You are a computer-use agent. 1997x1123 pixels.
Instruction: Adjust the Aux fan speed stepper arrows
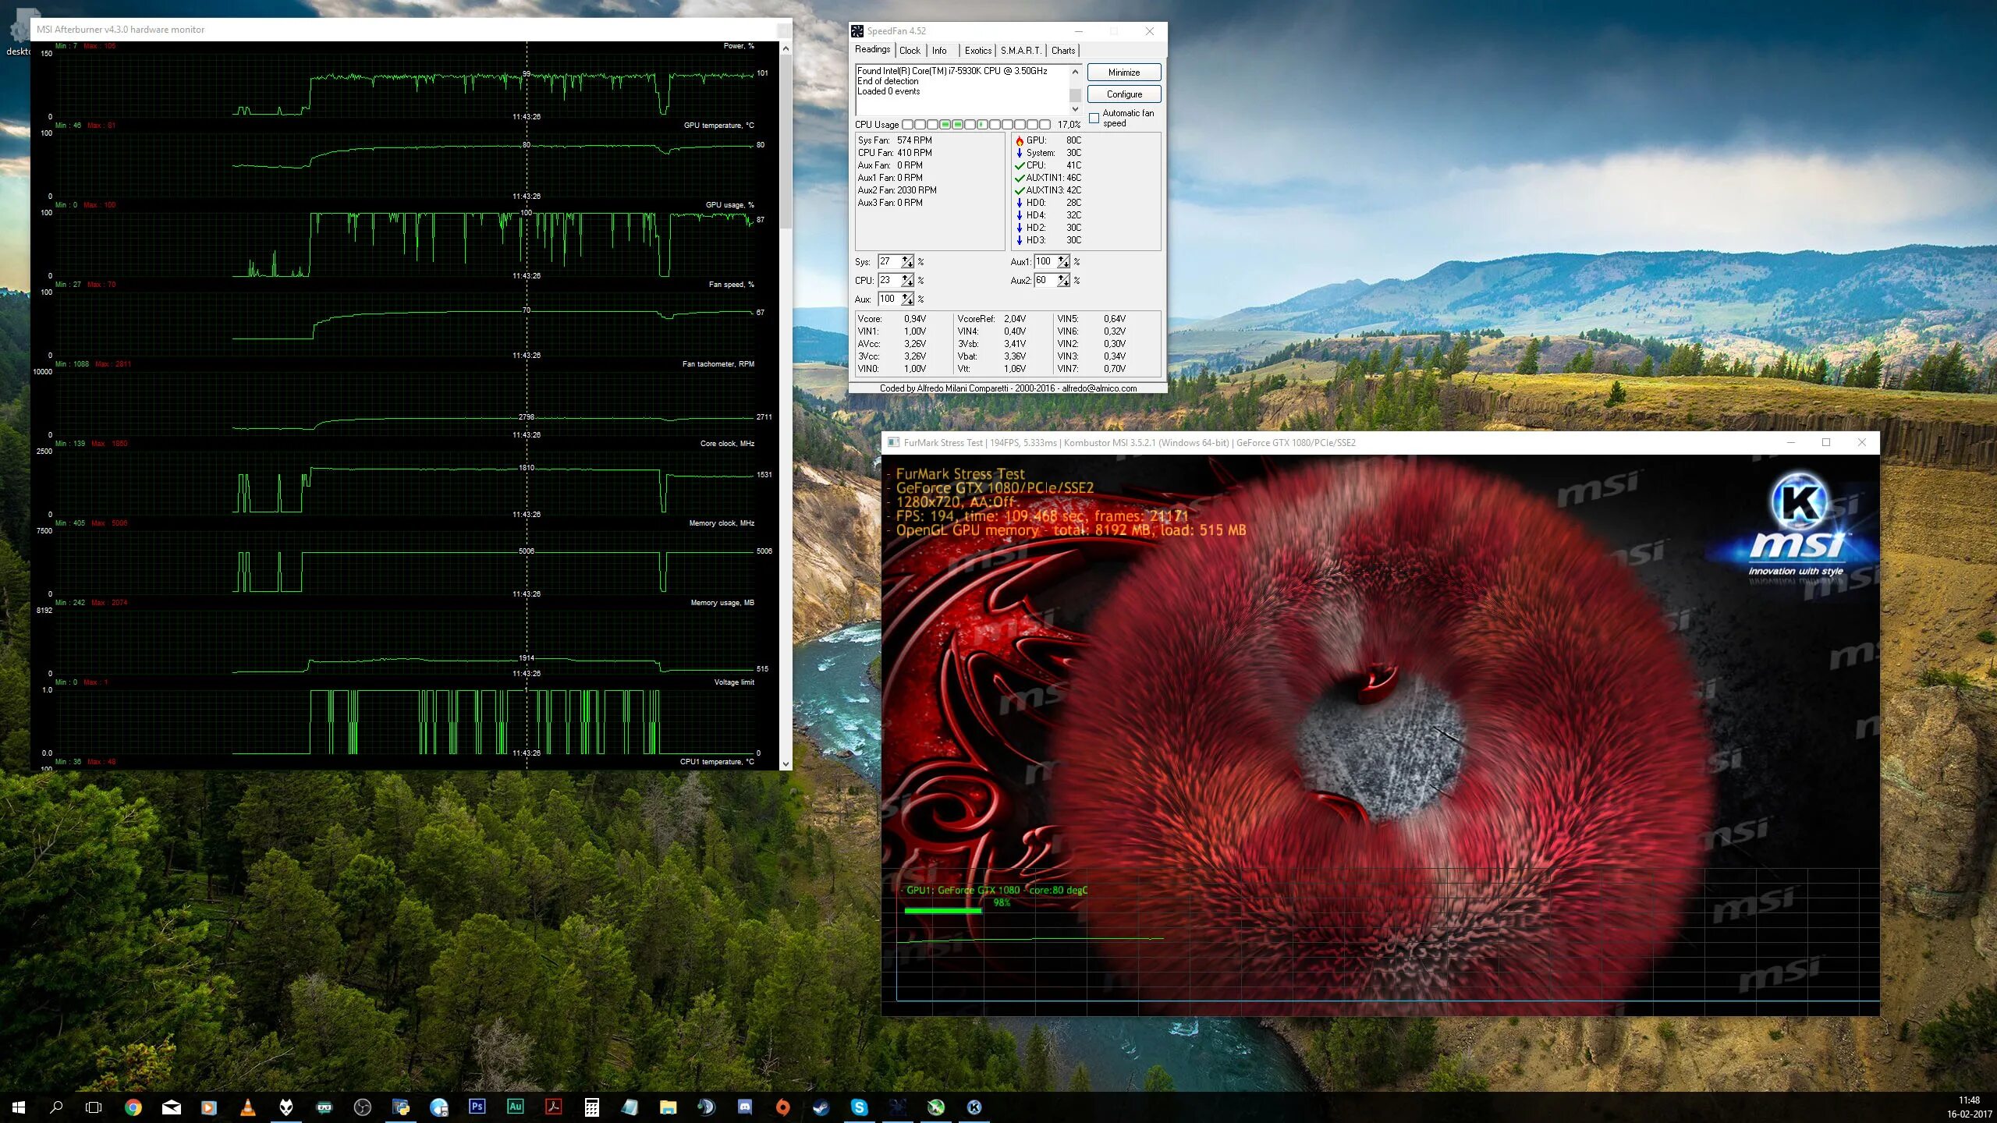pos(907,299)
